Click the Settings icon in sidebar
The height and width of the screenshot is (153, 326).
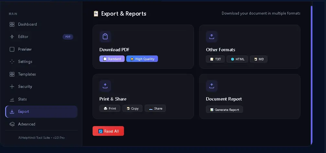pyautogui.click(x=12, y=62)
